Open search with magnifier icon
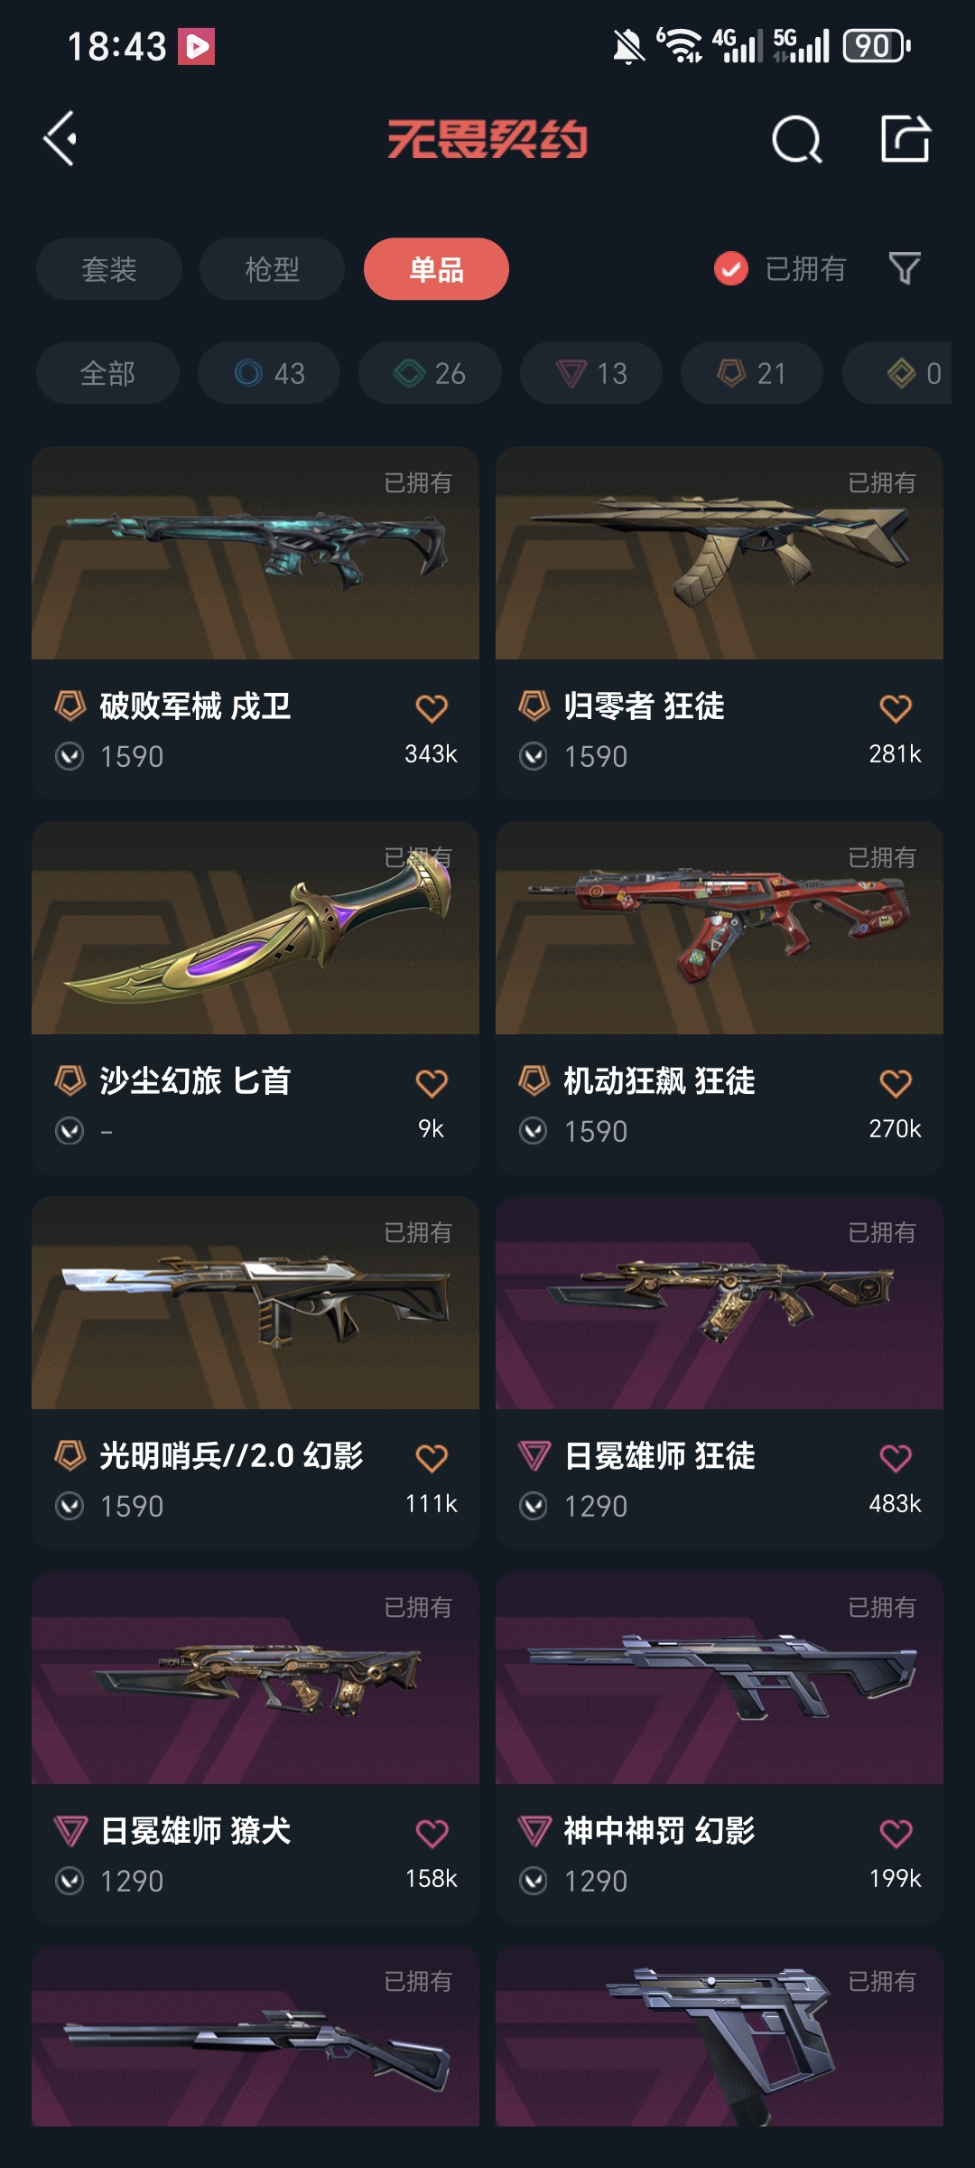The height and width of the screenshot is (2168, 975). pos(797,139)
